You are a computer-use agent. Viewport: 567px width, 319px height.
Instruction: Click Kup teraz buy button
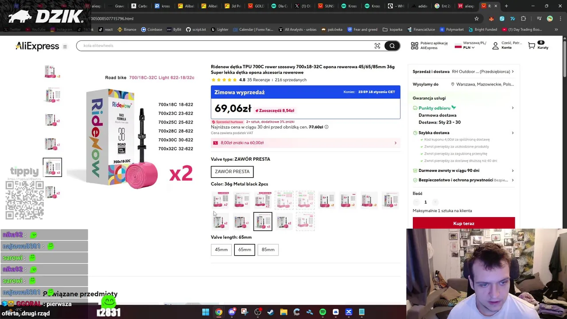(x=464, y=223)
